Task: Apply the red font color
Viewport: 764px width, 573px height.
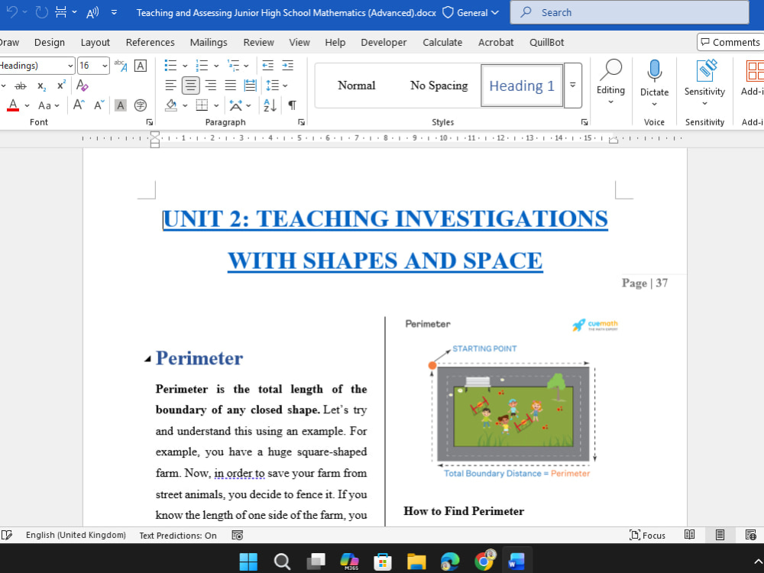Action: pos(13,105)
